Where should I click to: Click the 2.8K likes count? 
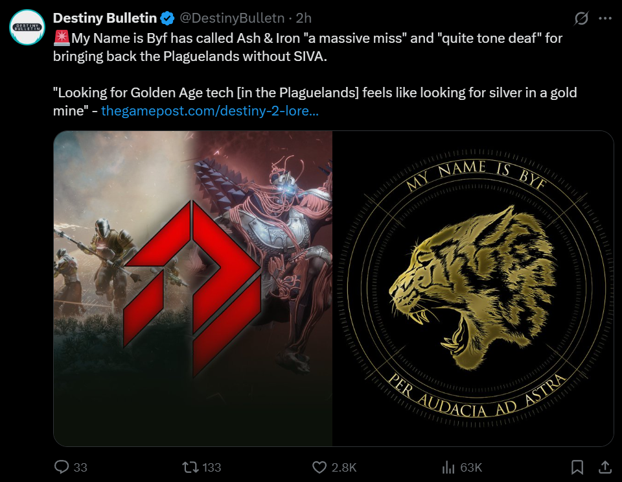(x=344, y=467)
